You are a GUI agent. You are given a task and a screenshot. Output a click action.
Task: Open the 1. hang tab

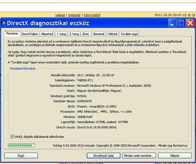[x=61, y=34]
